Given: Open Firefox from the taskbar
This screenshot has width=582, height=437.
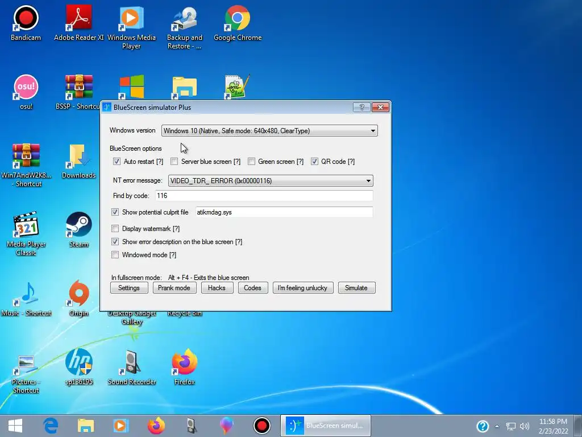Looking at the screenshot, I should coord(156,426).
